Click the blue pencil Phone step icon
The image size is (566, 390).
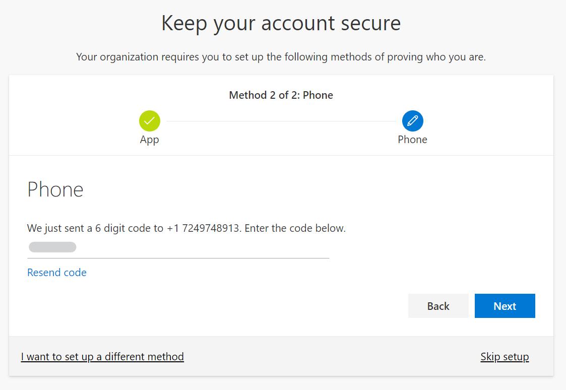click(x=412, y=121)
